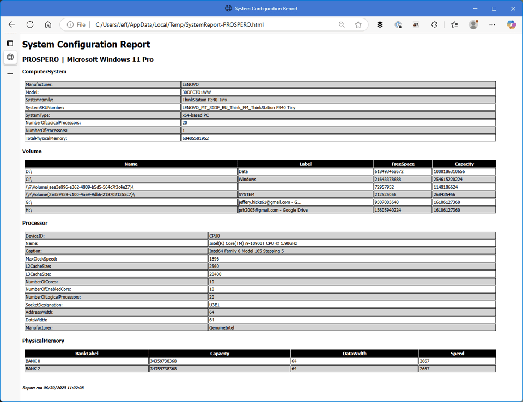Click the Speed column header
This screenshot has height=402, width=523.
(x=457, y=354)
